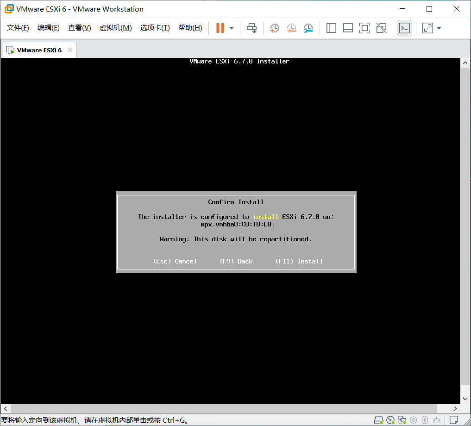
Task: Click the Bluetooth device status icon
Action: pyautogui.click(x=425, y=420)
